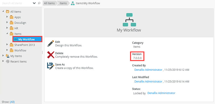215x104 pixels.
Task: Select the Items folder icon in tree
Action: [12, 34]
